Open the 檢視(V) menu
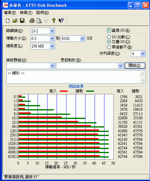Image resolution: width=150 pixels, height=181 pixels. click(x=26, y=13)
